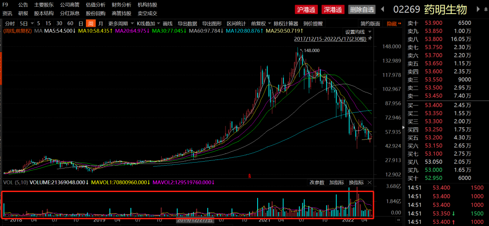The height and width of the screenshot is (226, 489).
Task: Click 导出图形 to export chart image
Action: click(x=212, y=24)
